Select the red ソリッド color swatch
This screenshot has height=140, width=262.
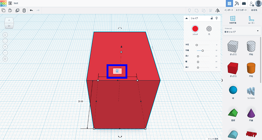195,29
